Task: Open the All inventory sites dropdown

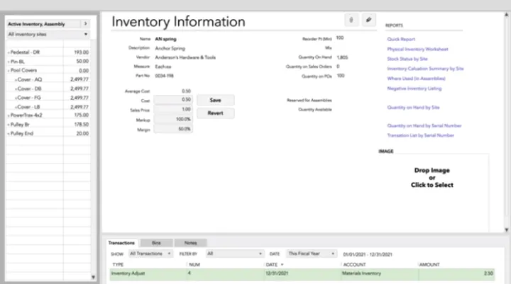Action: [x=48, y=34]
